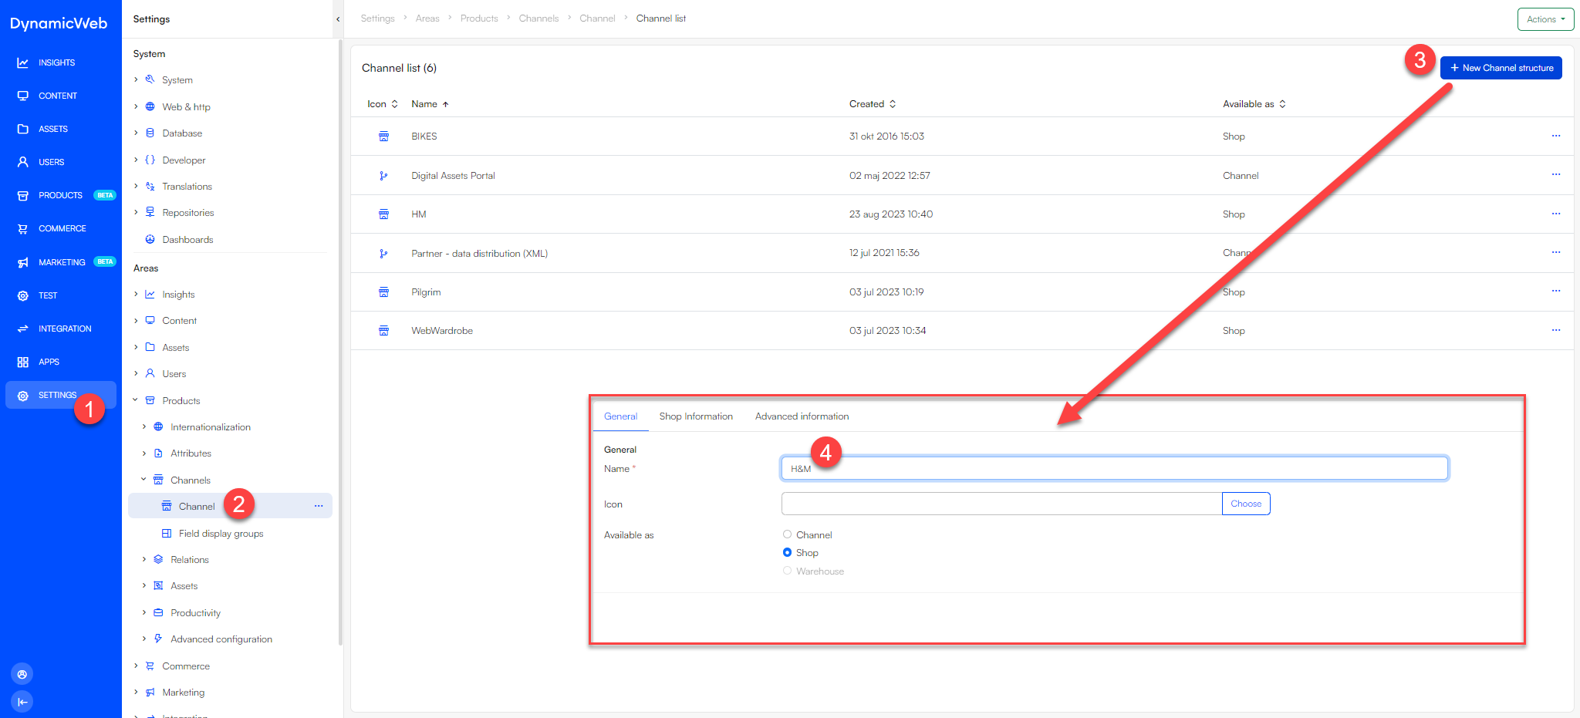This screenshot has height=718, width=1580.
Task: Select Advanced configuration tree item
Action: pyautogui.click(x=221, y=639)
